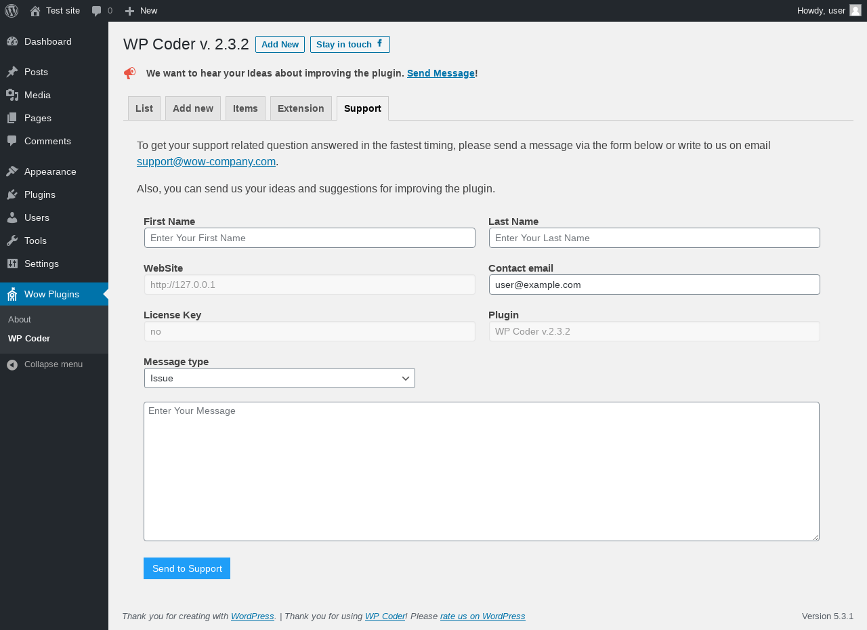Click the user avatar icon
Image resolution: width=867 pixels, height=630 pixels.
click(x=855, y=10)
